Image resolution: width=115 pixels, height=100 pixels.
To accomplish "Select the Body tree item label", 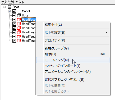I will click(25, 15).
